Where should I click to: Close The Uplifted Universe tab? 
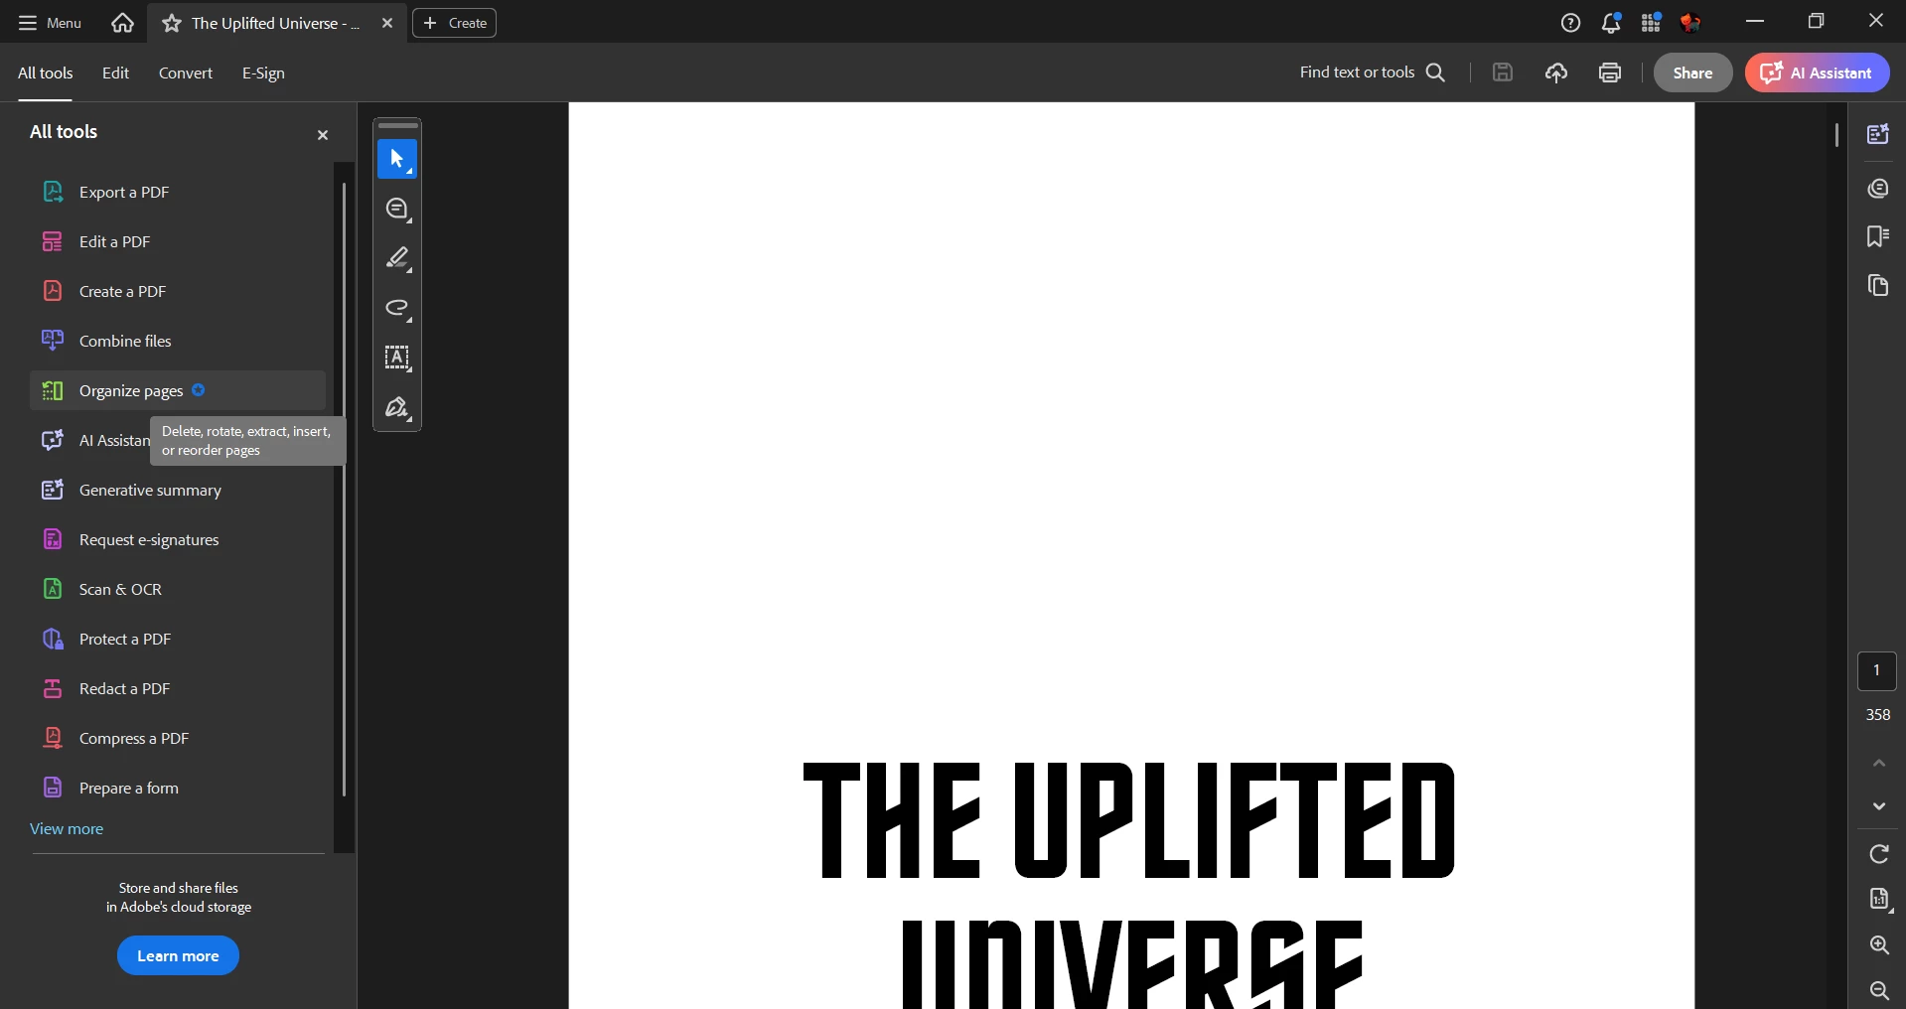[387, 23]
